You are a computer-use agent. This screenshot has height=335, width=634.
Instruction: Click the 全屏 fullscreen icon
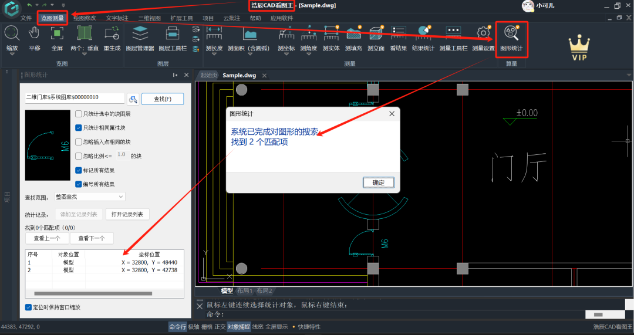[x=57, y=34]
